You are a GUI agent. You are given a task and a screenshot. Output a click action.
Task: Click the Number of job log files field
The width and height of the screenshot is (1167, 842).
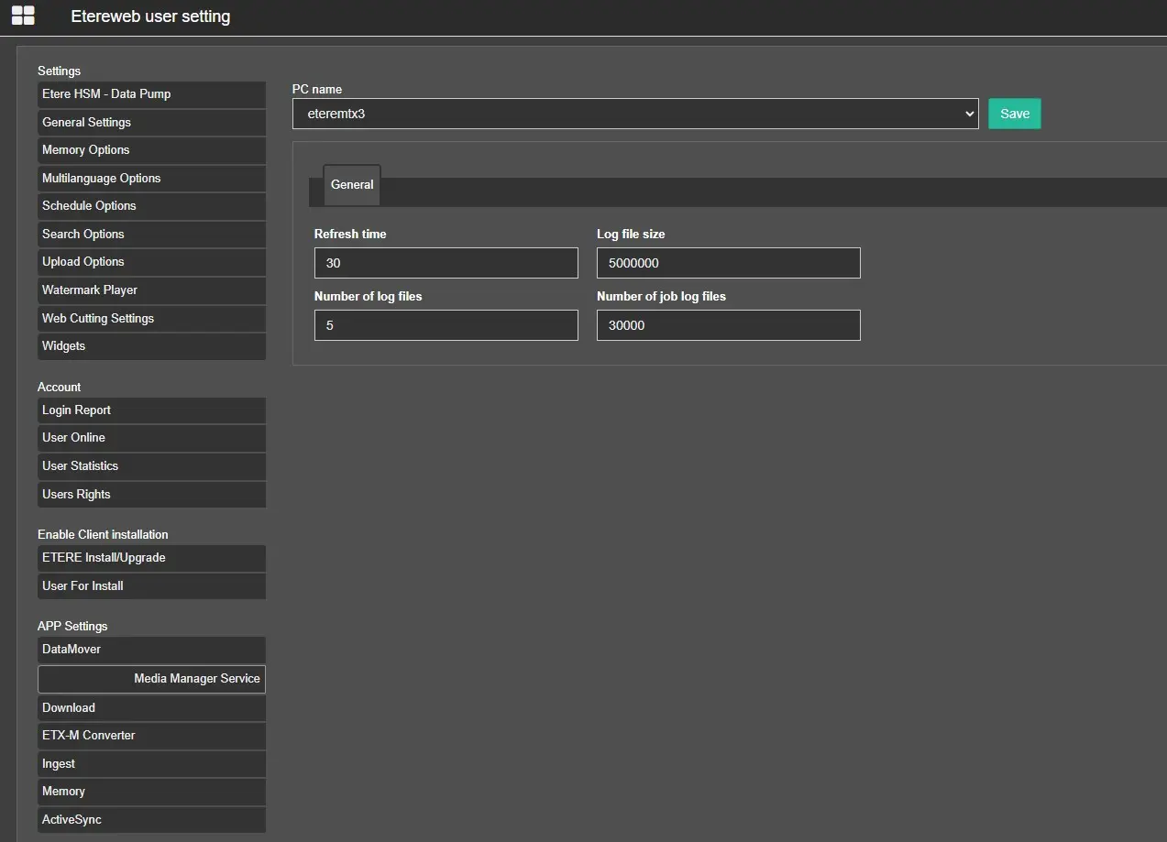728,325
